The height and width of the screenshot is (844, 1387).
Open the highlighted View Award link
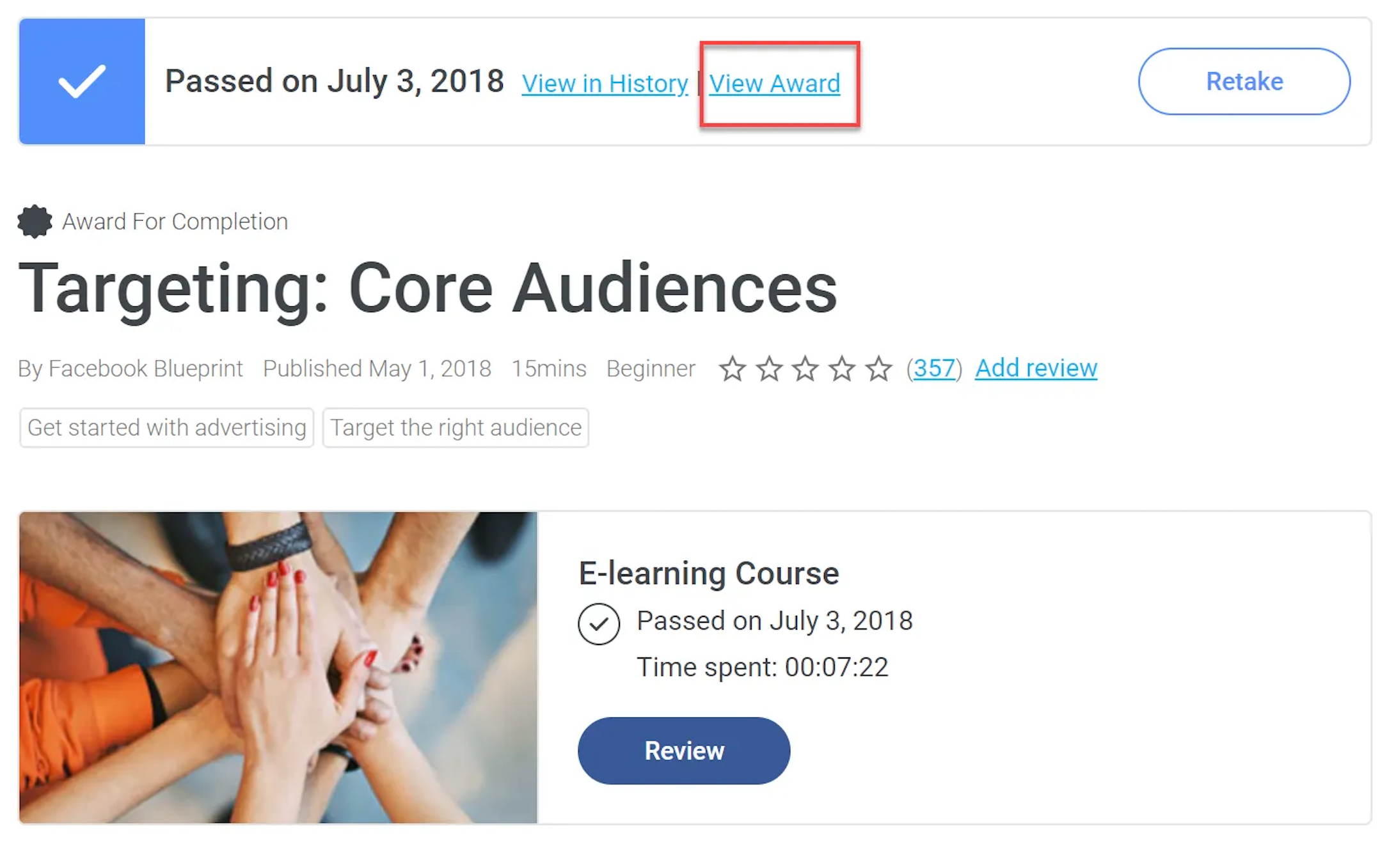pyautogui.click(x=775, y=83)
